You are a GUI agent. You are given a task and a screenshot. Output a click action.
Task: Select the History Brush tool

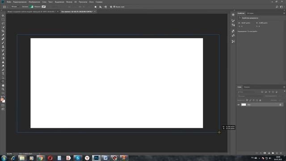click(x=3, y=51)
